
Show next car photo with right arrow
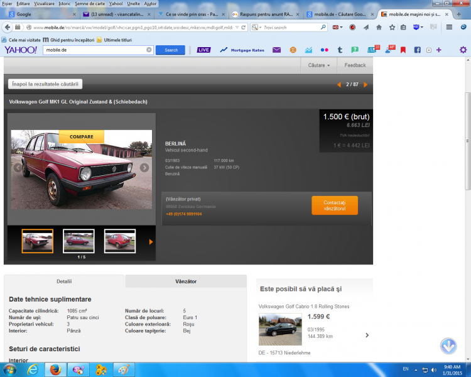(x=144, y=168)
